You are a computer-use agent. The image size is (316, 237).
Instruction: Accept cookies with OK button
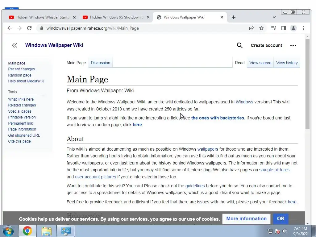(281, 219)
